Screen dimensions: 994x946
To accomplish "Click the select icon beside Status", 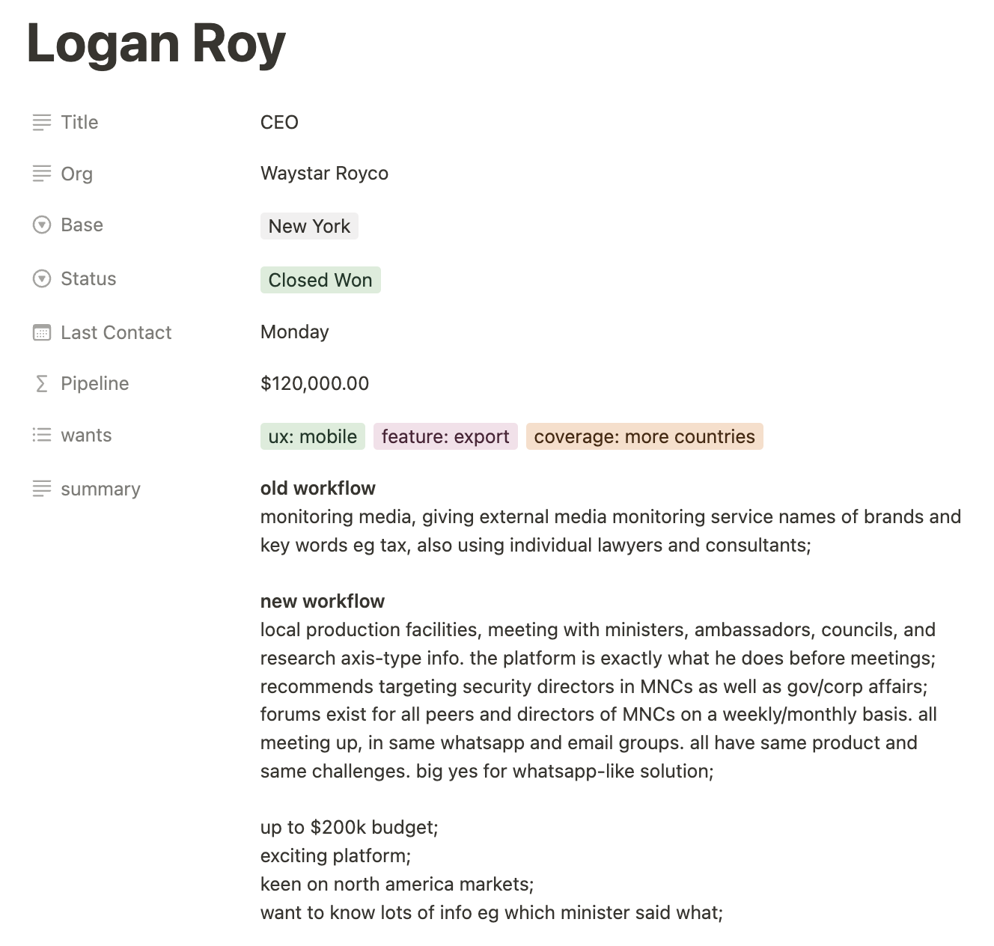I will [42, 278].
